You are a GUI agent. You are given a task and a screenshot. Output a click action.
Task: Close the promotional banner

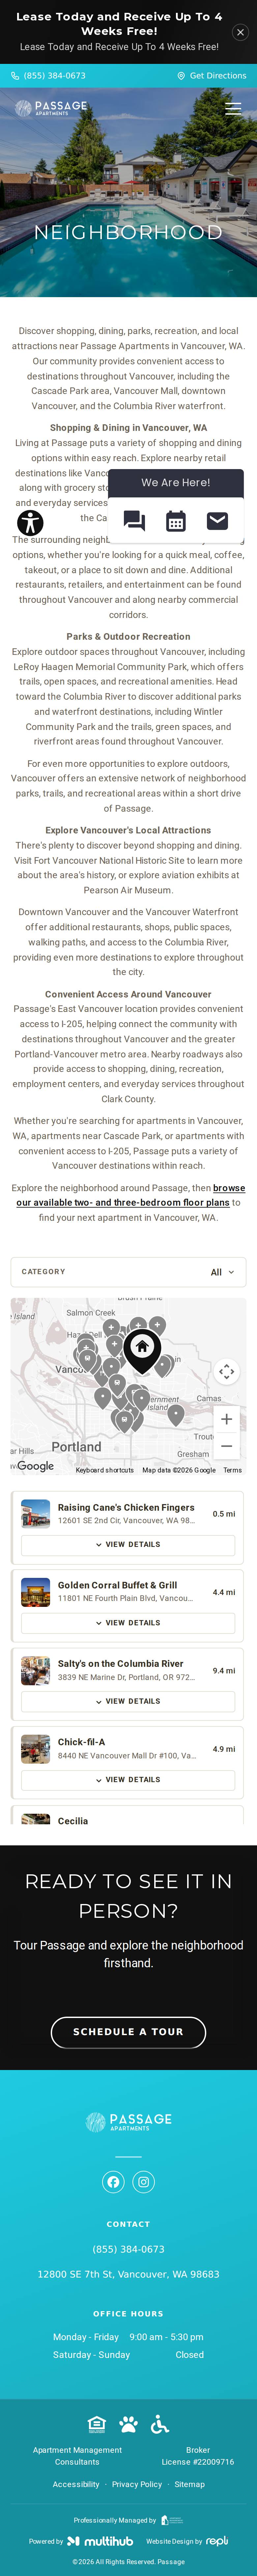click(240, 32)
